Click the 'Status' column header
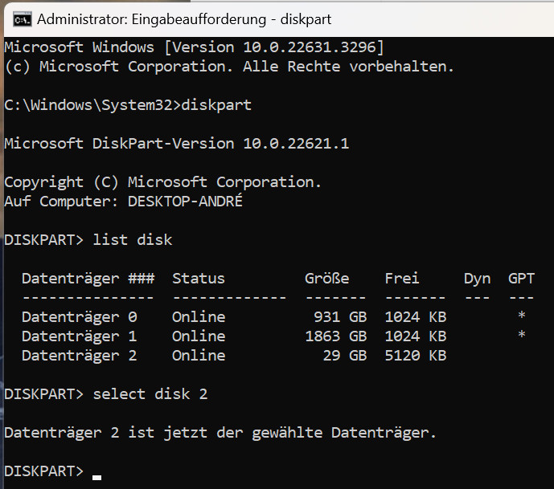554x489 pixels. tap(198, 279)
